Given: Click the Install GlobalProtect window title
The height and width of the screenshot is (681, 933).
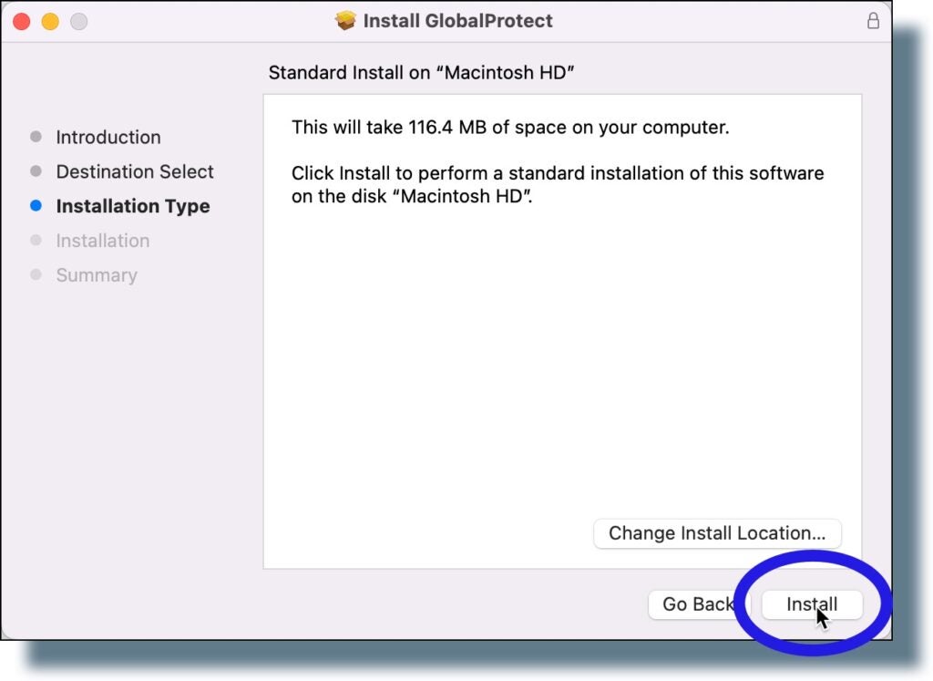Looking at the screenshot, I should pyautogui.click(x=456, y=20).
